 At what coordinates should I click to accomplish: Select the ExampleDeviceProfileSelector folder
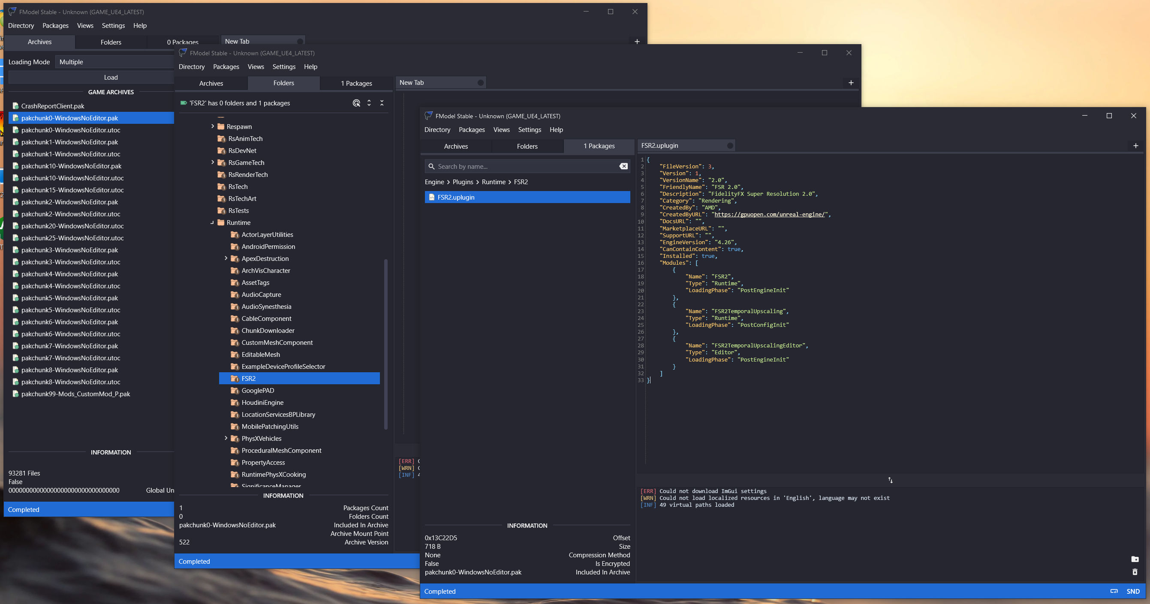point(283,367)
